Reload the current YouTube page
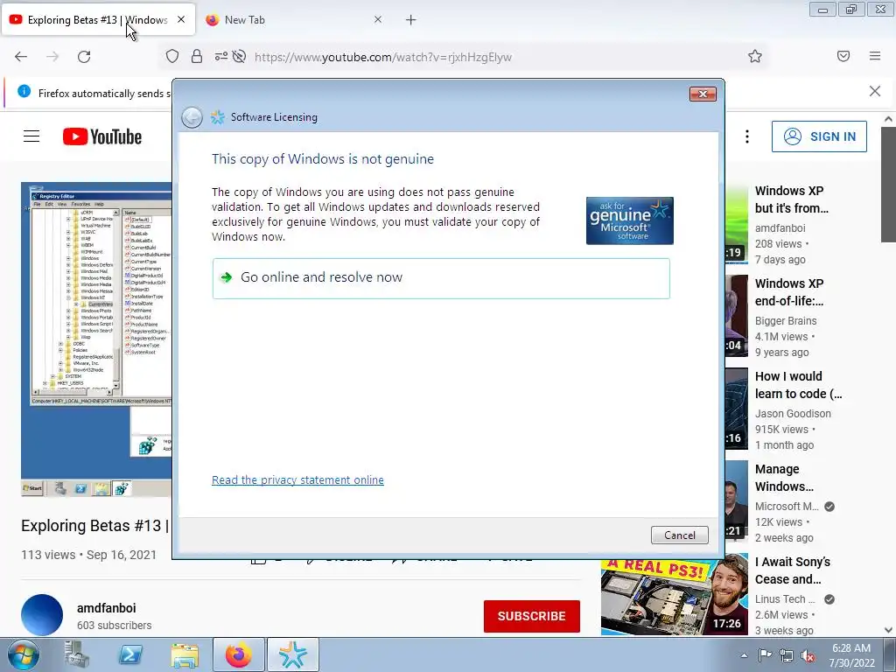 click(x=84, y=57)
